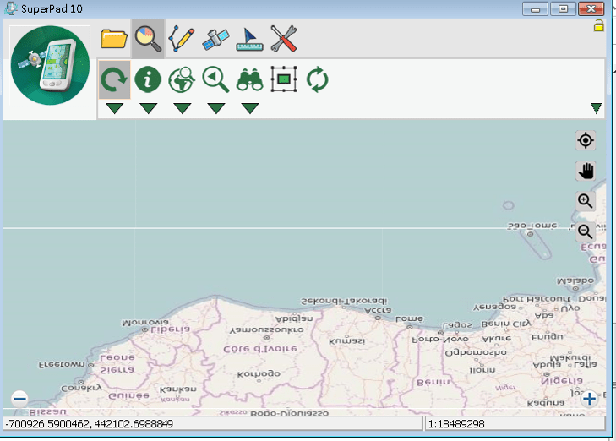The width and height of the screenshot is (616, 441).
Task: Close the SuperPad 10 window
Action: point(591,9)
